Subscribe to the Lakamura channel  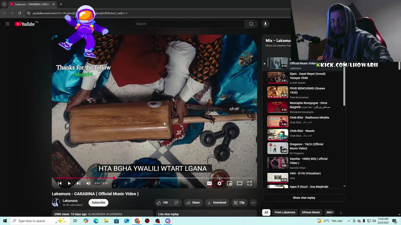98,202
